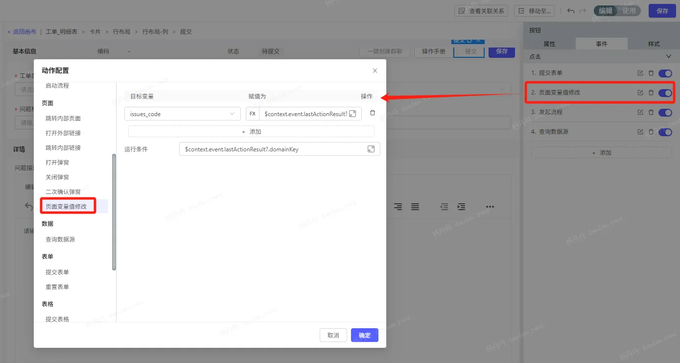This screenshot has width=680, height=363.
Task: Collapse the 点击 event section
Action: pos(669,57)
